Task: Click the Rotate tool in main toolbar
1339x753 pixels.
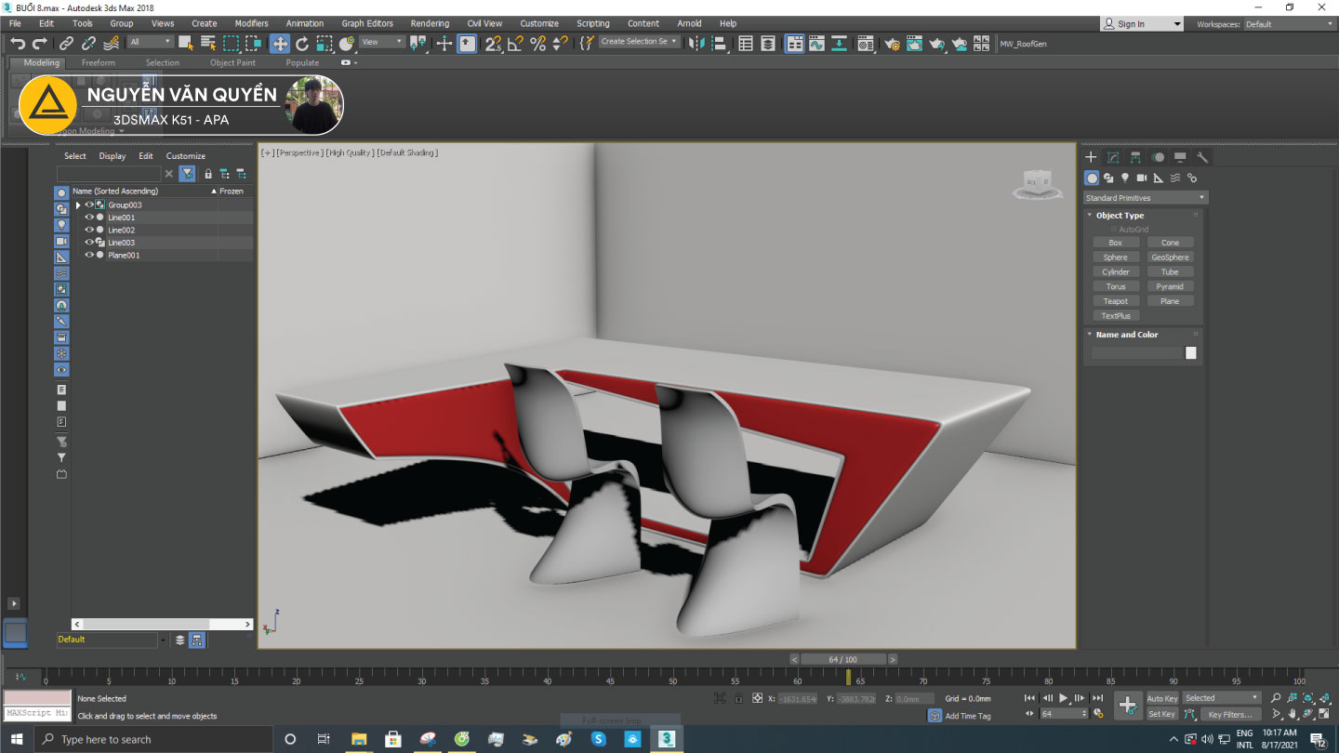Action: click(x=302, y=43)
